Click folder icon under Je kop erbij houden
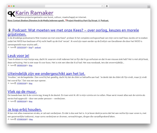The image size is (157, 133). coord(27,119)
